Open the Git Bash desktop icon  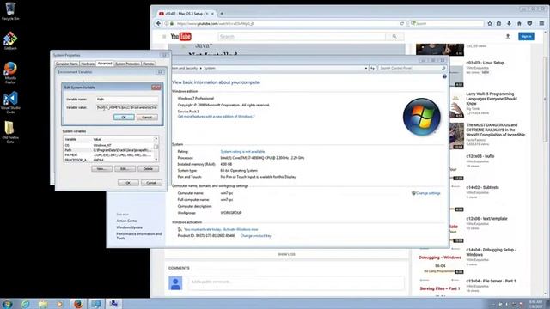10,41
